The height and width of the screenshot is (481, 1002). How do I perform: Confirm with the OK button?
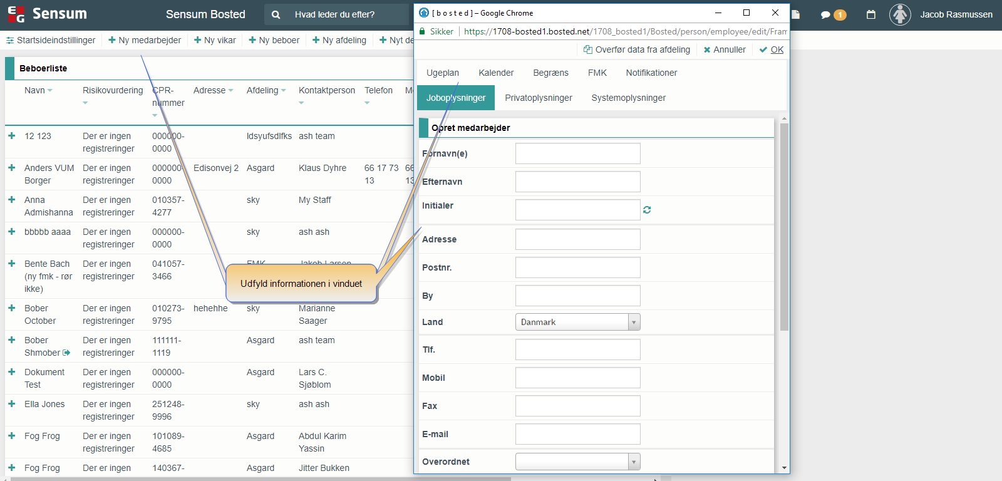point(772,49)
